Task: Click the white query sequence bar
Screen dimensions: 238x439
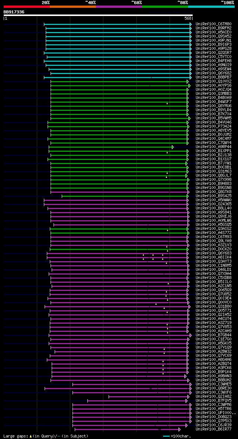Action: 98,15
